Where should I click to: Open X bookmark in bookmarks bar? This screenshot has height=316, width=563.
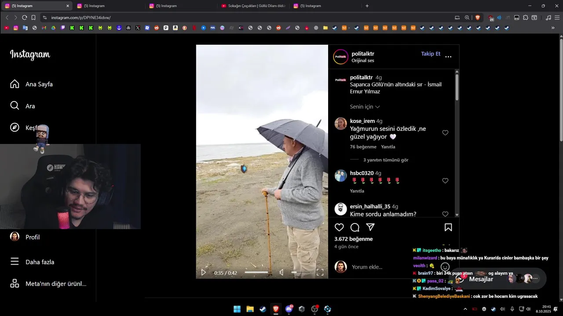coord(138,28)
